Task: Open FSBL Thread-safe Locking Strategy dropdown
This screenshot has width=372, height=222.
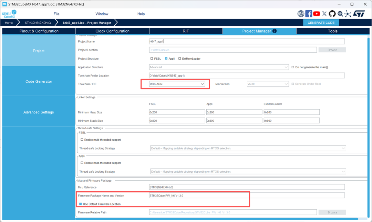Action: (248, 148)
